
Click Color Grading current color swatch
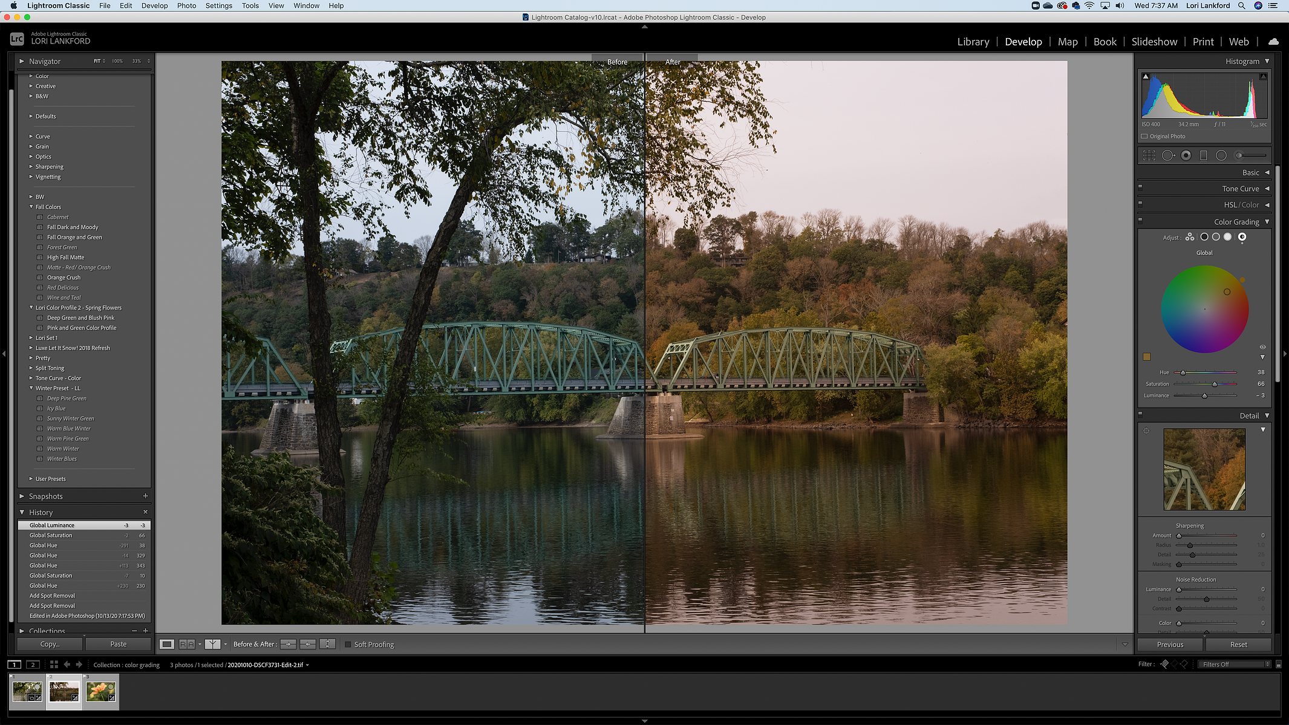click(x=1146, y=357)
